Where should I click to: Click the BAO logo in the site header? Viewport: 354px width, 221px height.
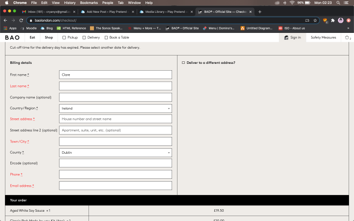(x=13, y=37)
